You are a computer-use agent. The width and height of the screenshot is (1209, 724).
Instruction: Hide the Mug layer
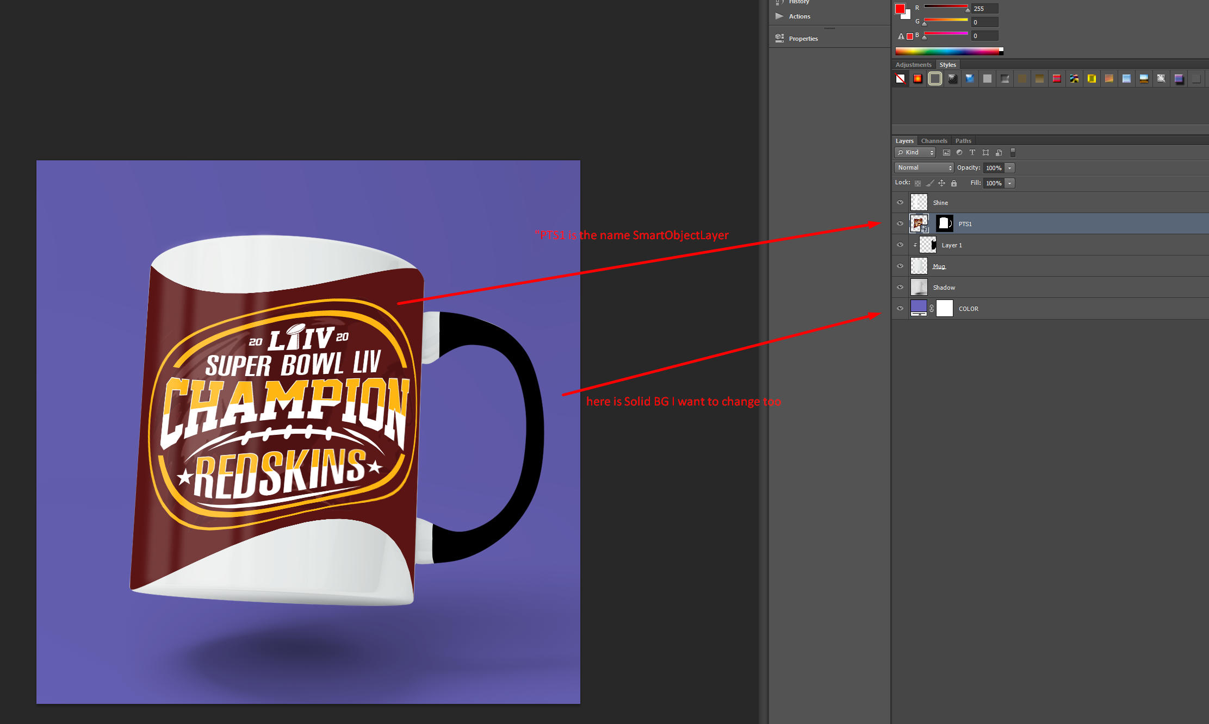900,266
